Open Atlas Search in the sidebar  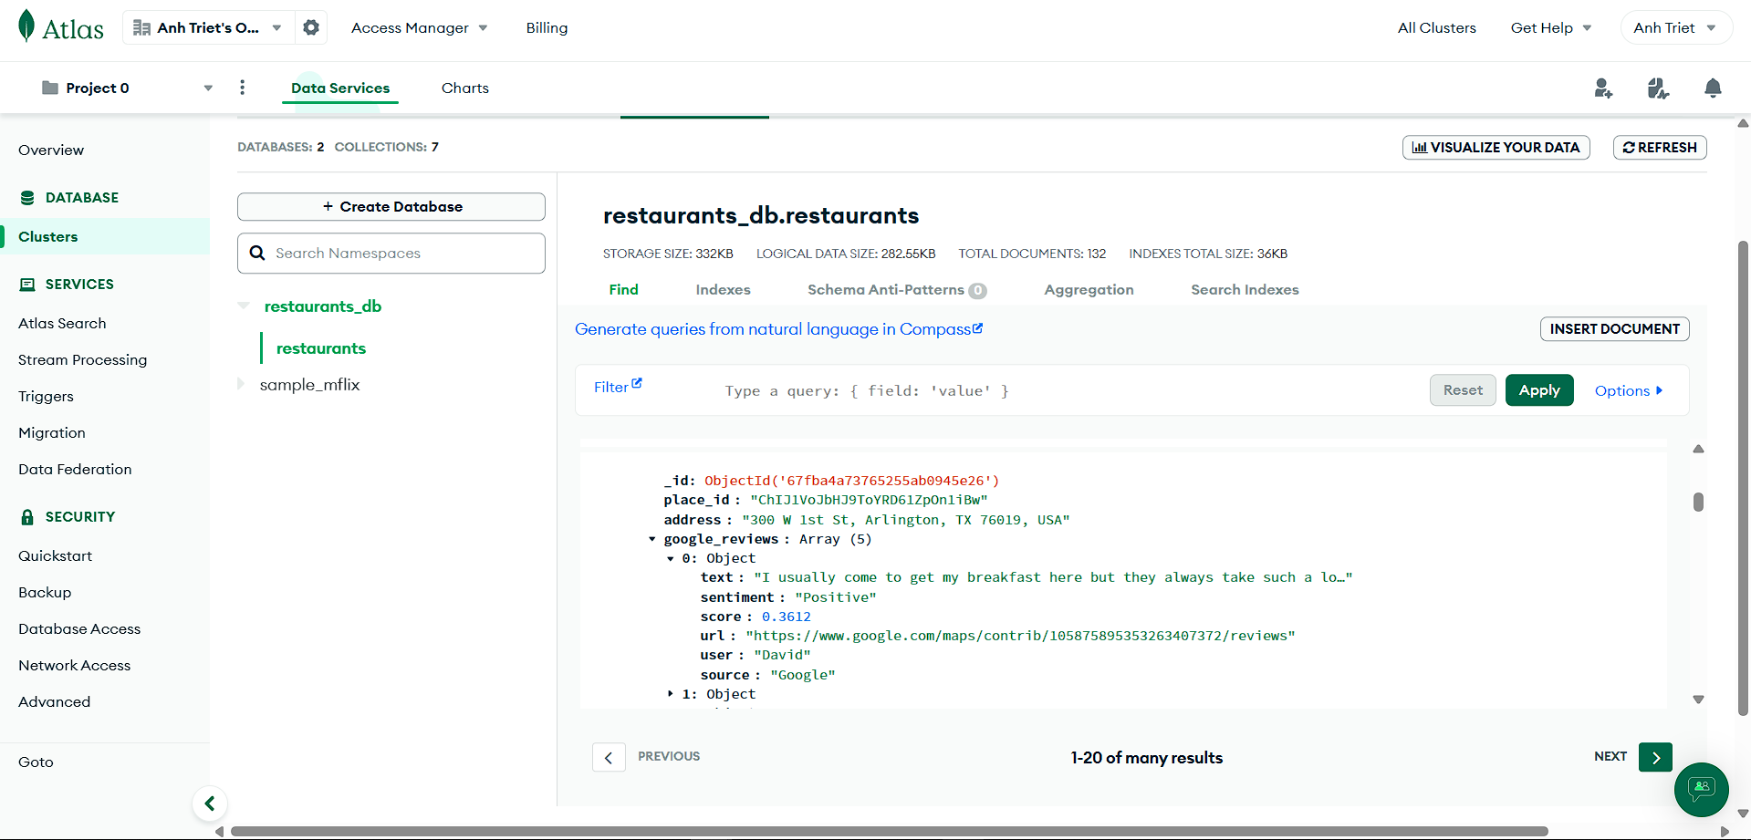62,324
